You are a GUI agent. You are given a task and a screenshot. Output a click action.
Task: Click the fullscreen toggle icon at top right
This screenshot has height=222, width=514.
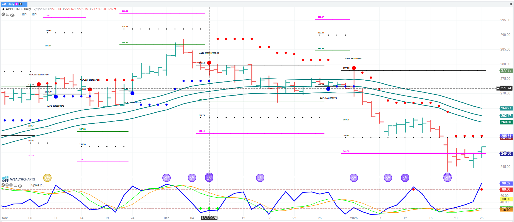tap(511, 4)
